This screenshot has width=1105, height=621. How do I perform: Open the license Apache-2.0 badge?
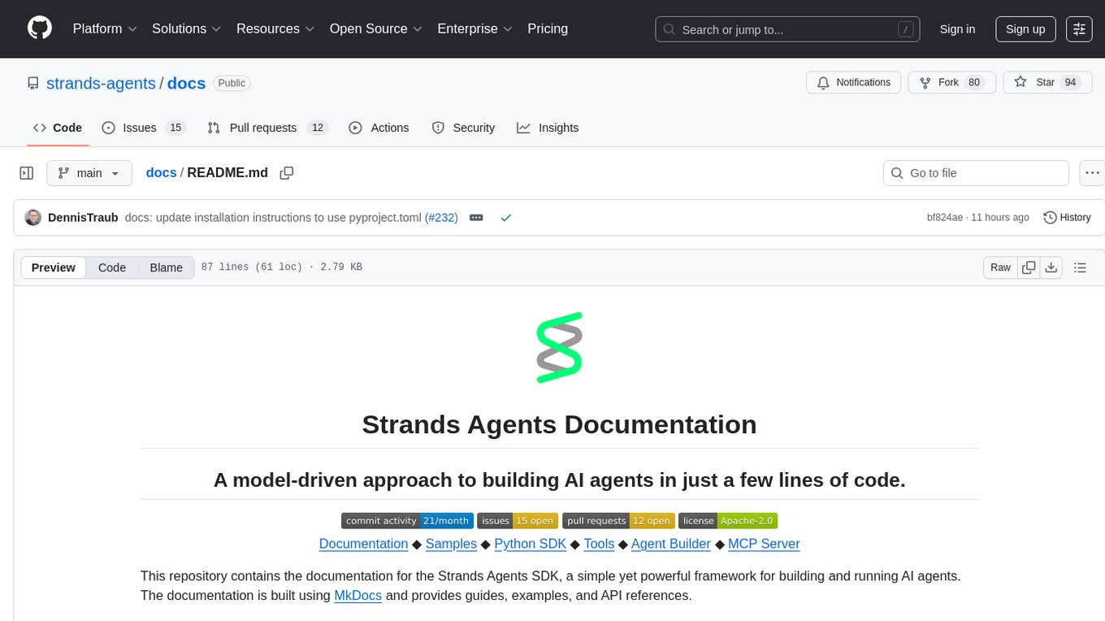coord(728,521)
